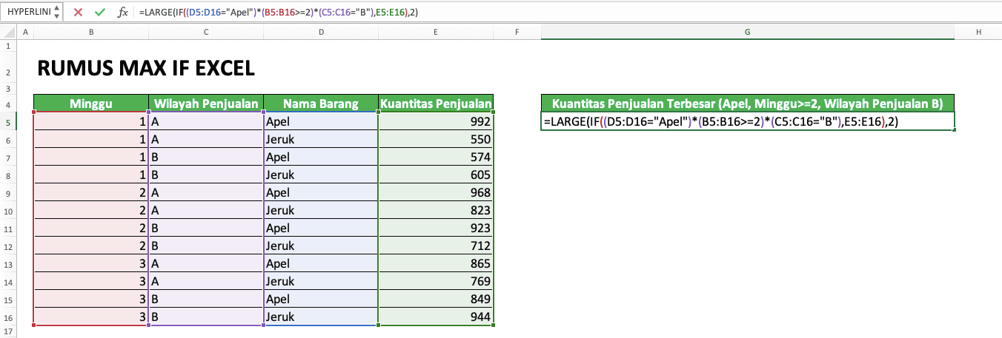Select column H header
Viewport: 1002px width, 338px height.
point(978,33)
